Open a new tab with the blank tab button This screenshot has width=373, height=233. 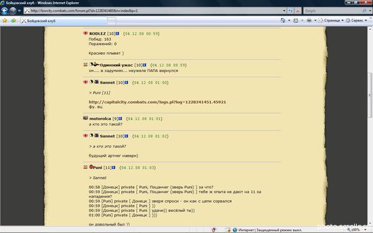pos(111,21)
